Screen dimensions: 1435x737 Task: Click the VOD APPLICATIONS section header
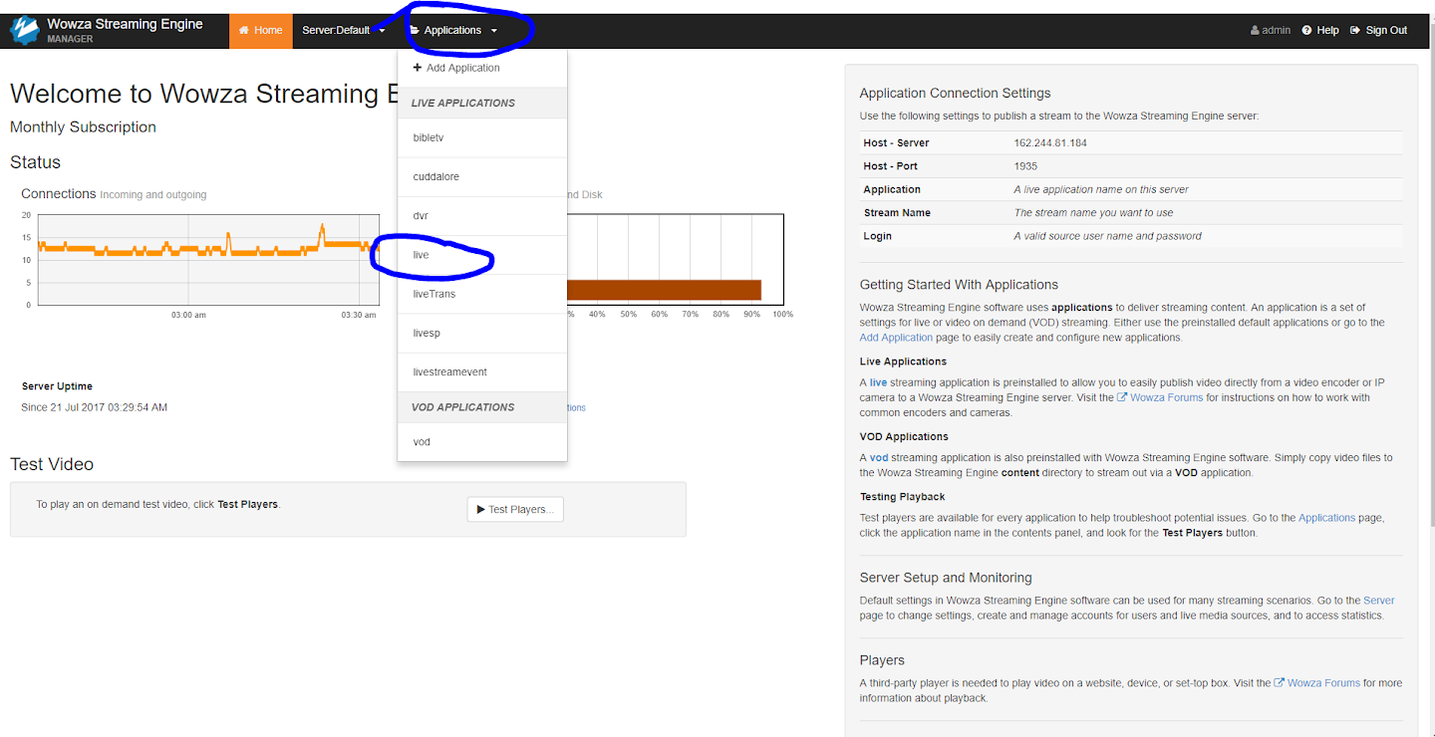tap(482, 407)
